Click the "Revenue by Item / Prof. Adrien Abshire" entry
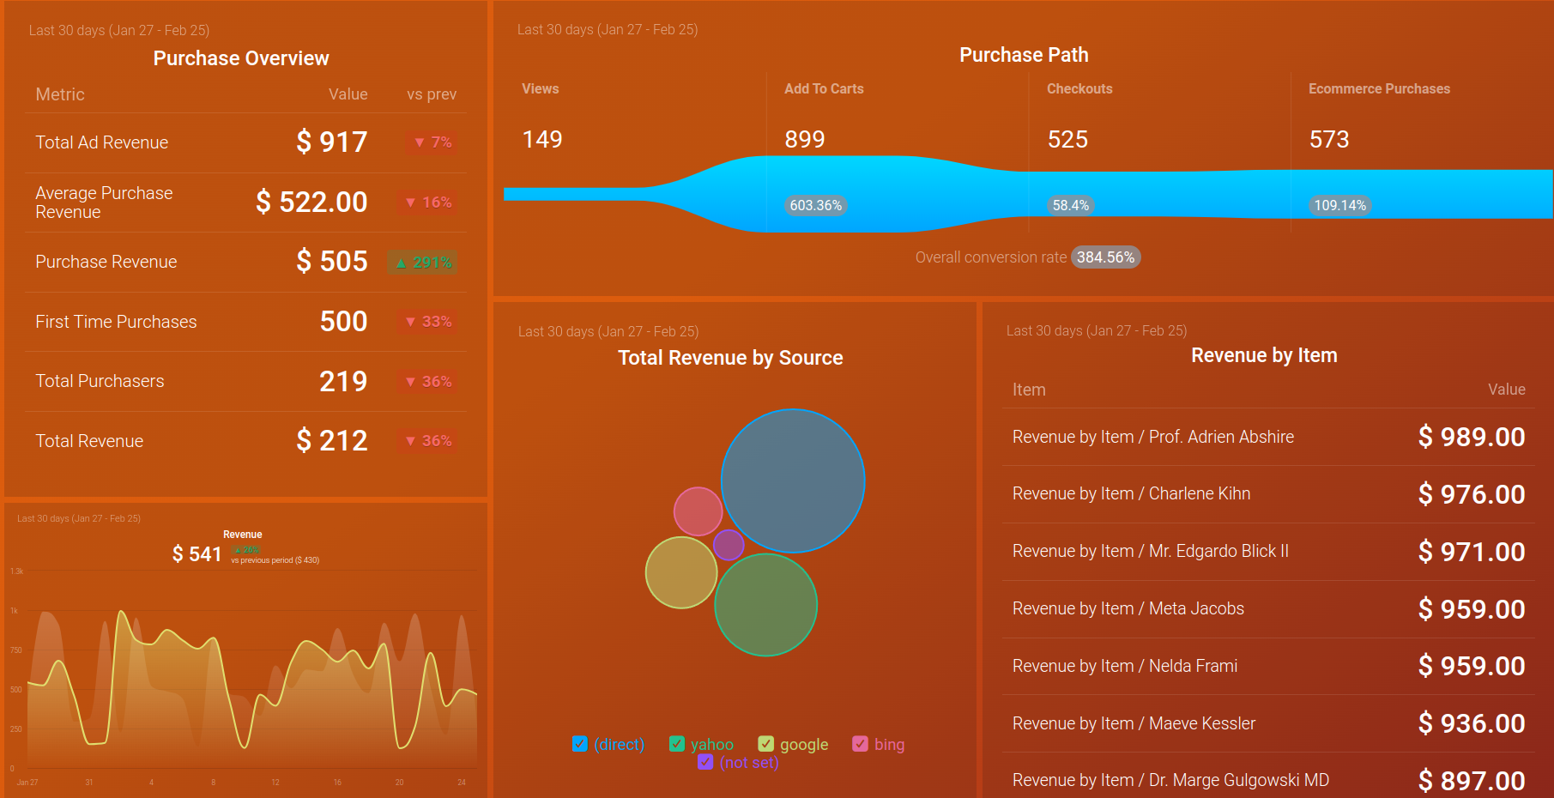1554x798 pixels. [x=1152, y=437]
